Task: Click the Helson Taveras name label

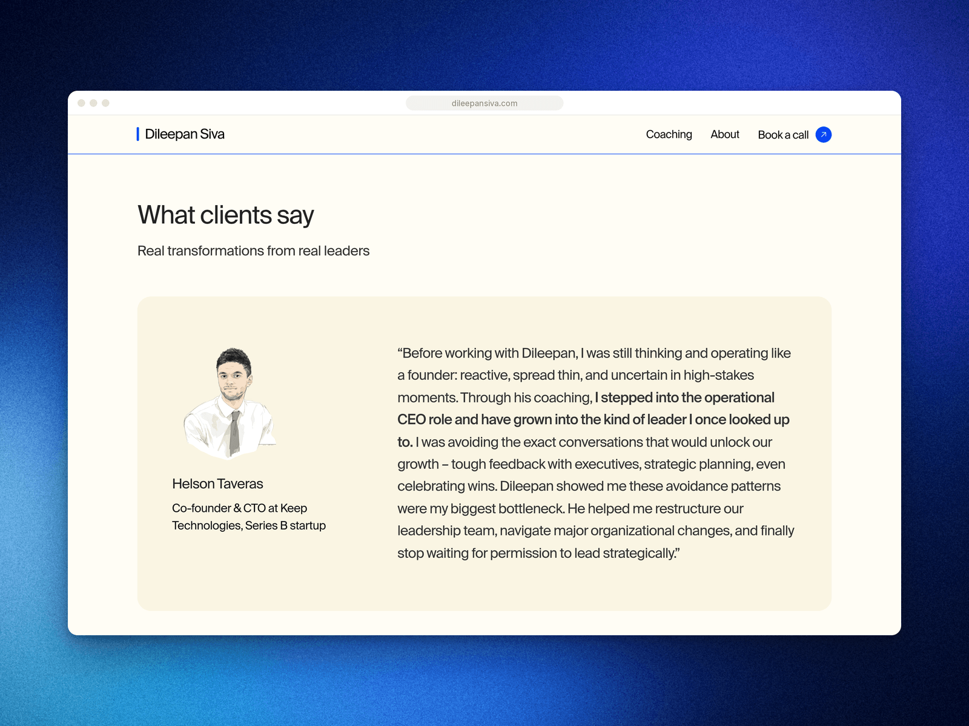Action: (x=217, y=484)
